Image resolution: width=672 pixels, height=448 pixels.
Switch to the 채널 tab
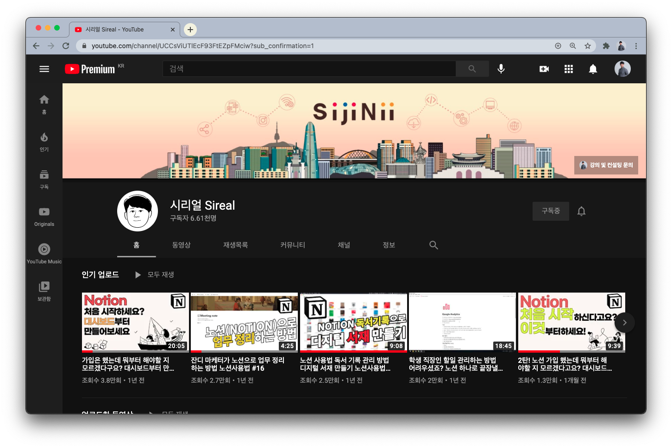[344, 245]
